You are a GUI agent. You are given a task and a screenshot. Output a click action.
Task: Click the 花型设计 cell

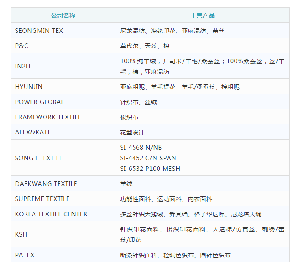202,132
